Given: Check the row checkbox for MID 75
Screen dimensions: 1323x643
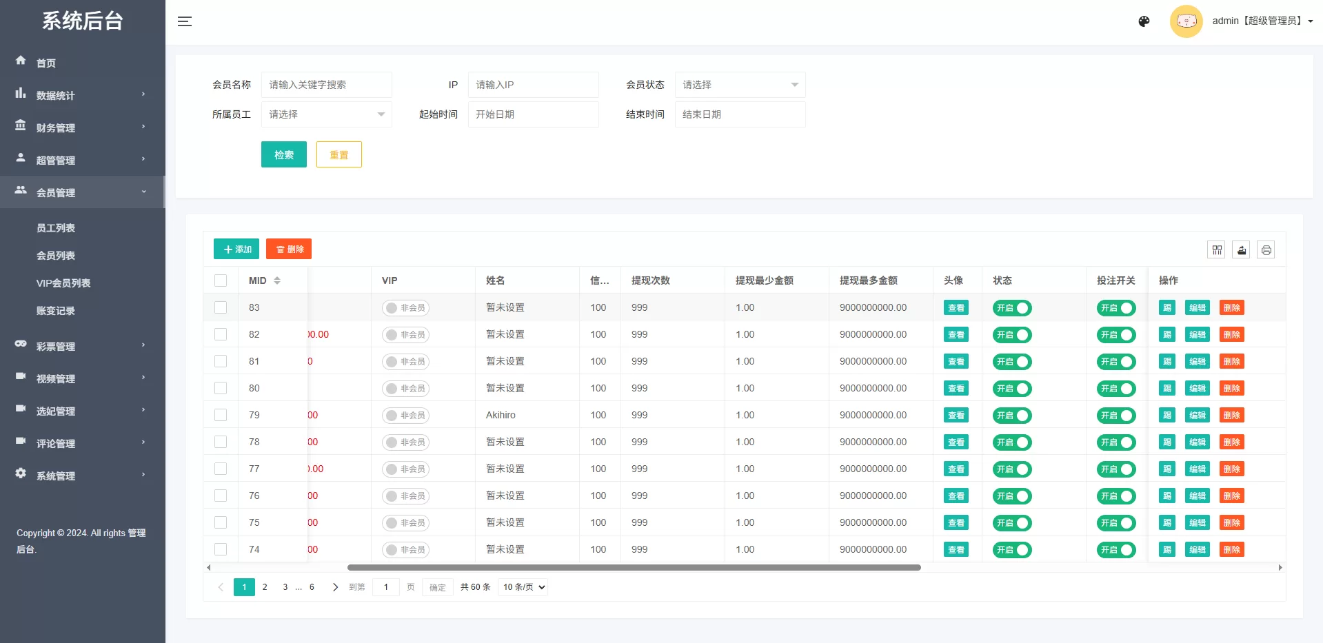Looking at the screenshot, I should (x=221, y=522).
